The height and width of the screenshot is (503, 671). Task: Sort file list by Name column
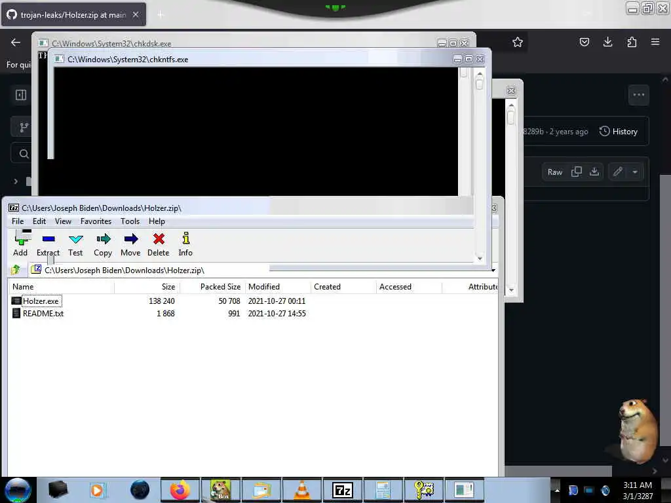click(61, 287)
